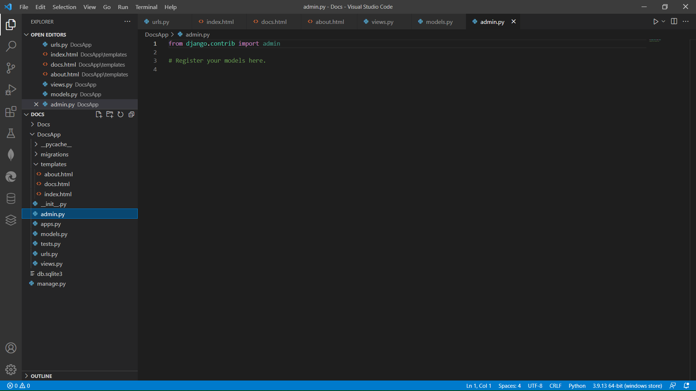
Task: Open the Source Control view
Action: click(x=11, y=68)
